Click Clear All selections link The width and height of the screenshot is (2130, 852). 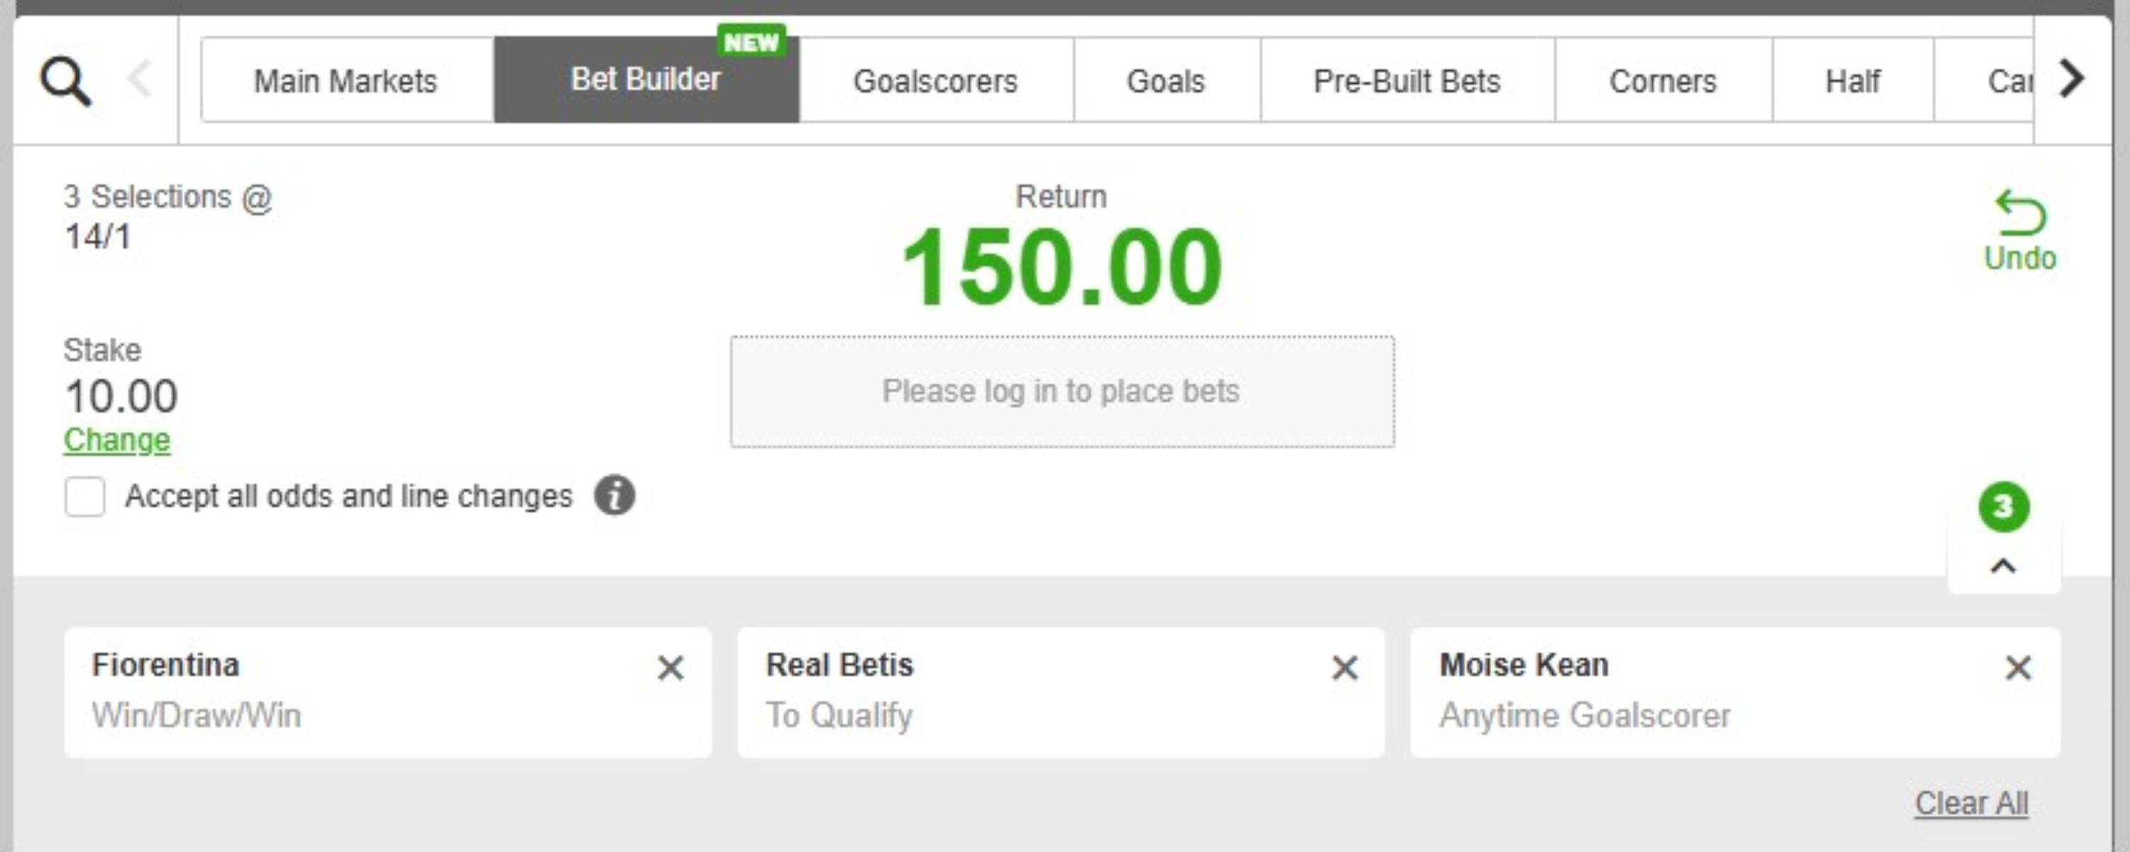click(x=1971, y=802)
